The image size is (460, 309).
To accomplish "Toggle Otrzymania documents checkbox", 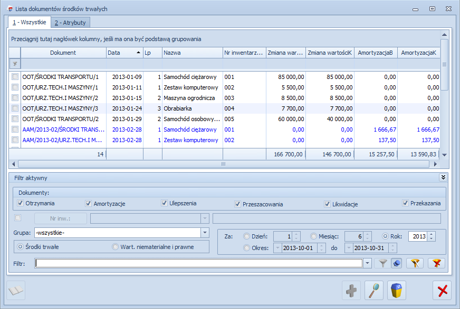I will [x=20, y=203].
